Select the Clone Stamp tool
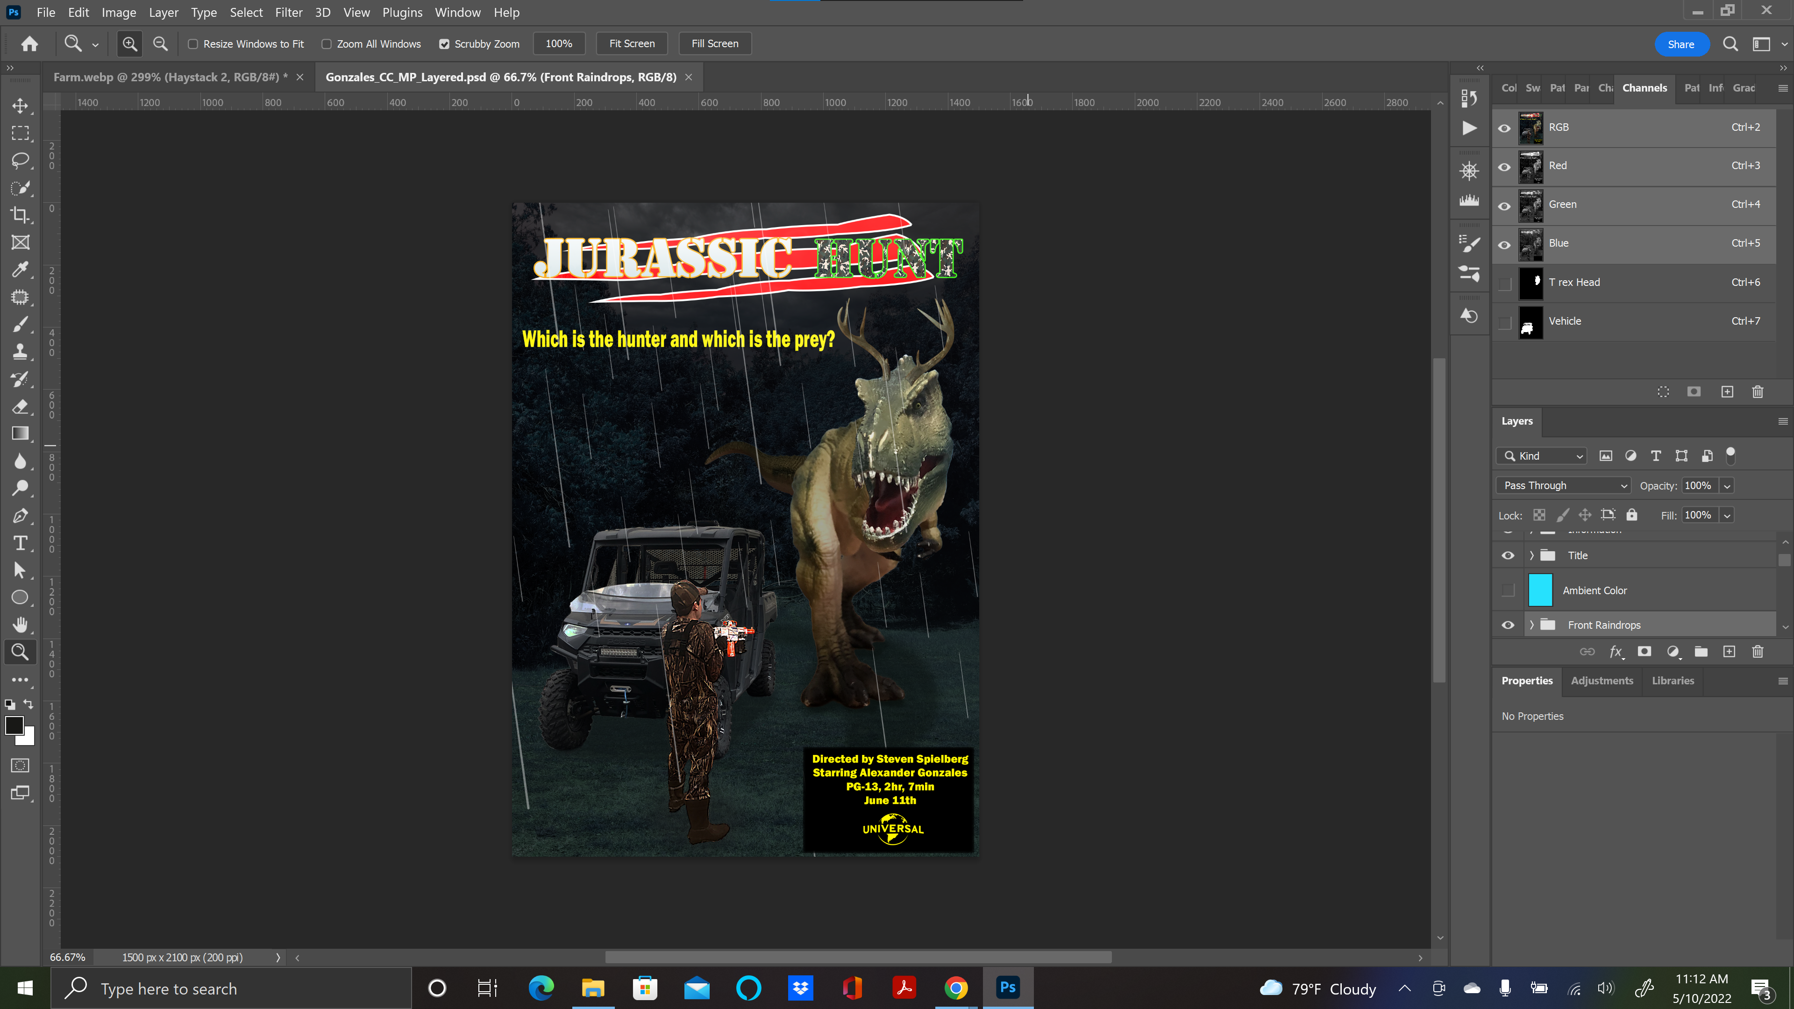1794x1009 pixels. coord(20,352)
